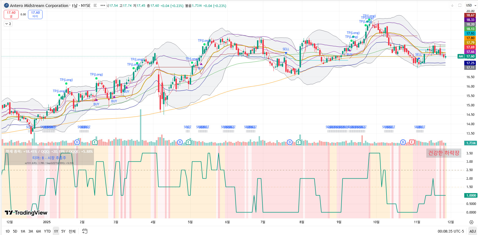Open the timezone clock 00:08:35 UTC-5
The width and height of the screenshot is (478, 235).
[x=451, y=231]
